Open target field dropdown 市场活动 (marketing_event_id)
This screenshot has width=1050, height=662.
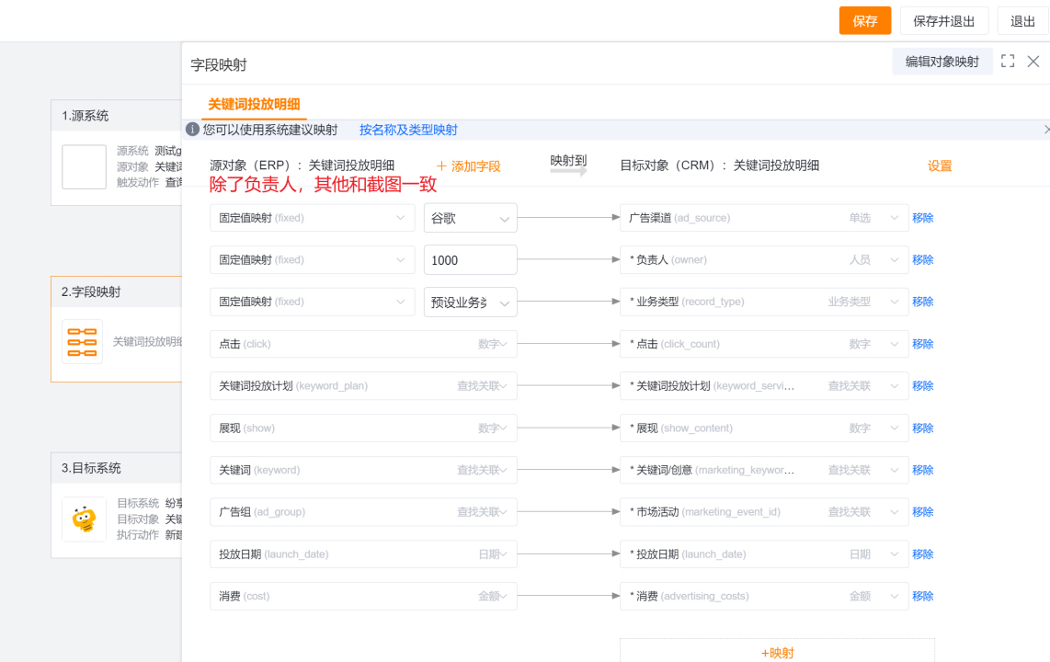coord(763,512)
